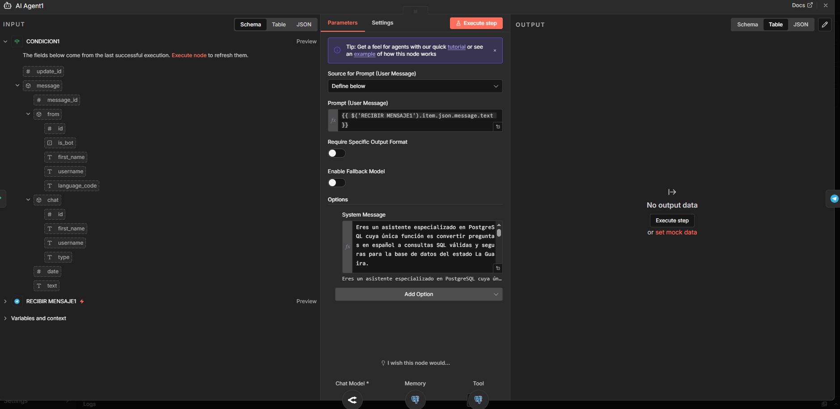The height and width of the screenshot is (409, 840).
Task: Turn on Enable Fallback Model toggle
Action: (x=336, y=183)
